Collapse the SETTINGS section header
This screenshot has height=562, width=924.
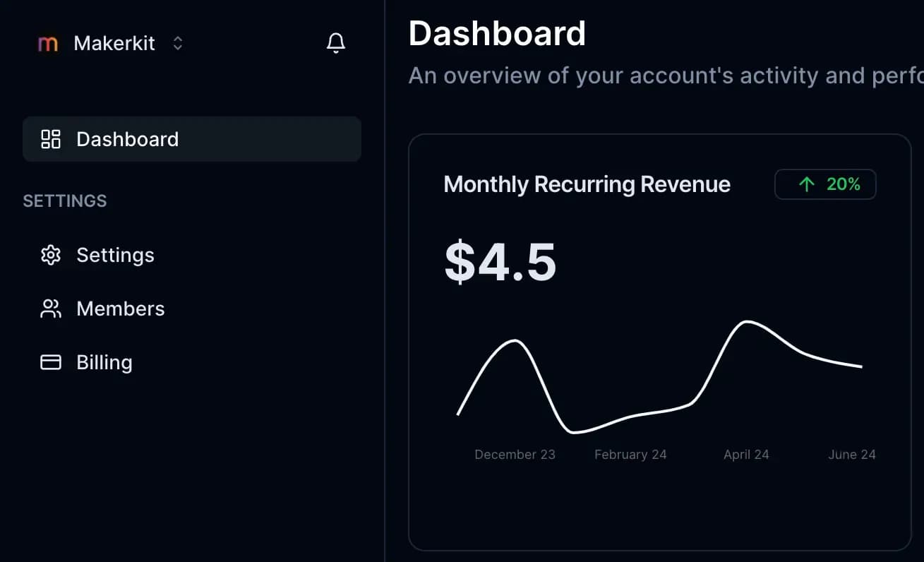click(x=64, y=201)
